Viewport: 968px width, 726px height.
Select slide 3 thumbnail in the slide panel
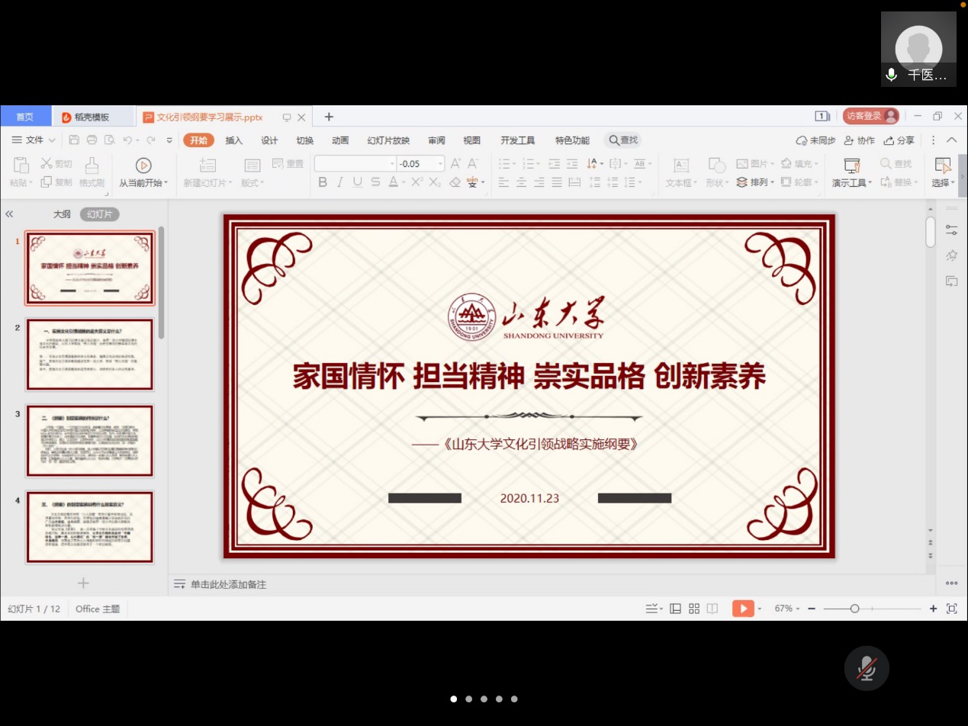[90, 441]
